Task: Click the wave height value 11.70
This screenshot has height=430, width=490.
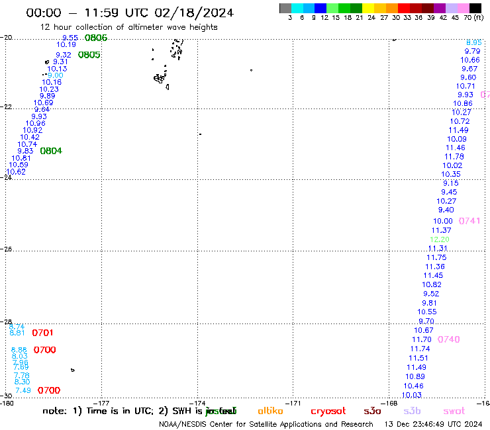Action: pos(422,339)
